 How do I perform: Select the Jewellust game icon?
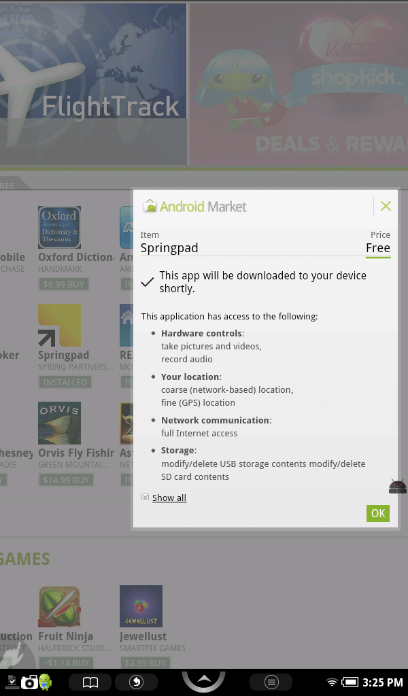tap(141, 607)
